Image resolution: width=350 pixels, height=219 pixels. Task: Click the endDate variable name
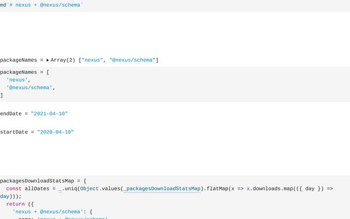pos(10,114)
